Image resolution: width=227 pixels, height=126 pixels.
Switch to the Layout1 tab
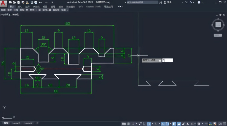(16, 123)
